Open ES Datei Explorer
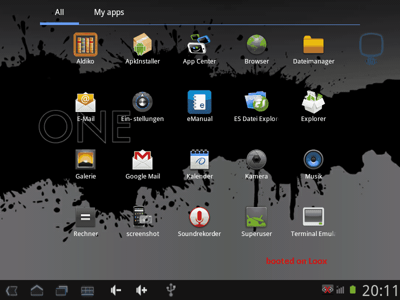 pos(256,106)
